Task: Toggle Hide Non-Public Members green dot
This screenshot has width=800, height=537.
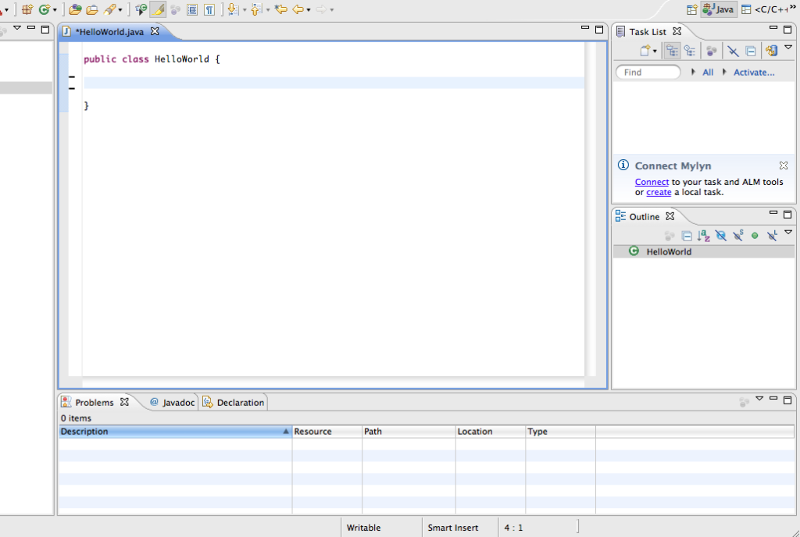Action: click(x=755, y=236)
